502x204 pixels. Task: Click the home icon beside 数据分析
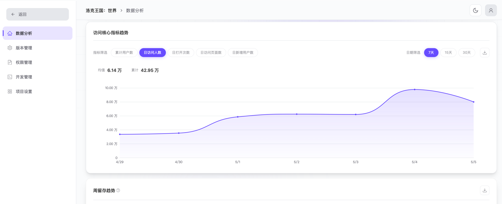tap(10, 33)
